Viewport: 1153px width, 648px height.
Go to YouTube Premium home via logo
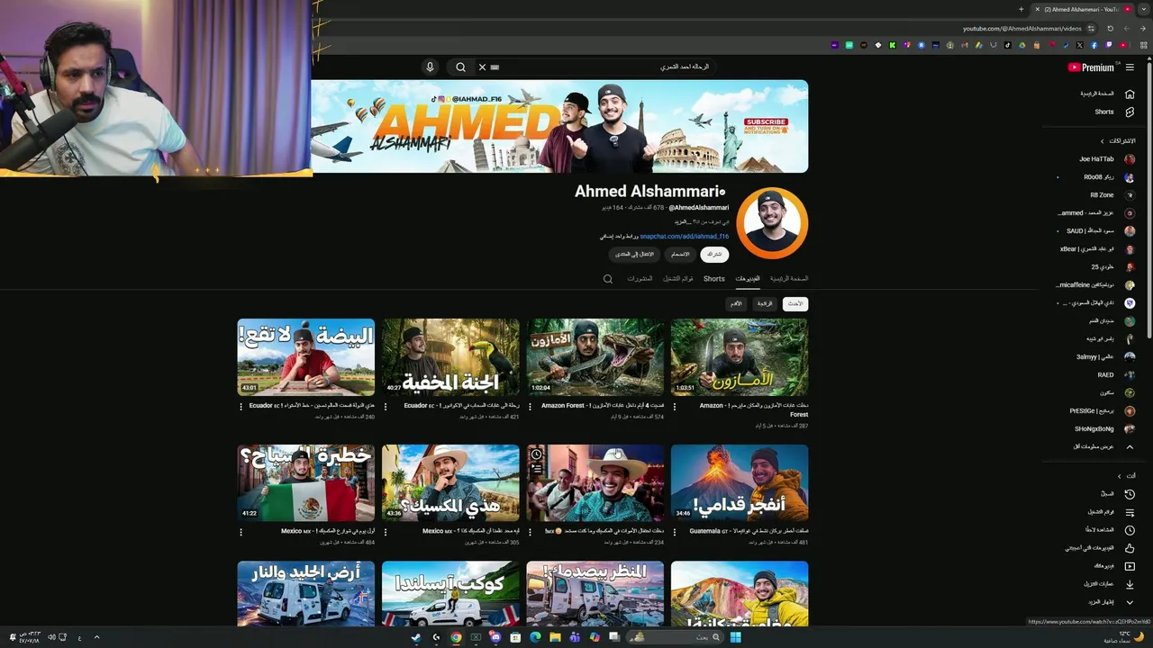[x=1091, y=67]
